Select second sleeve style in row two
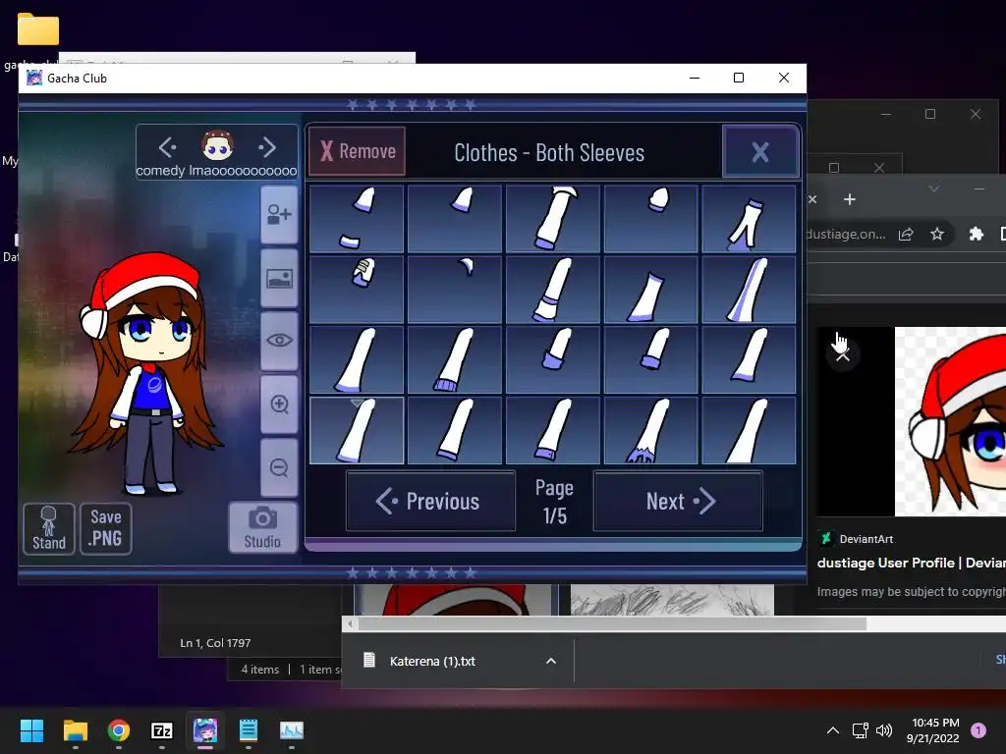The width and height of the screenshot is (1006, 754). coord(455,290)
